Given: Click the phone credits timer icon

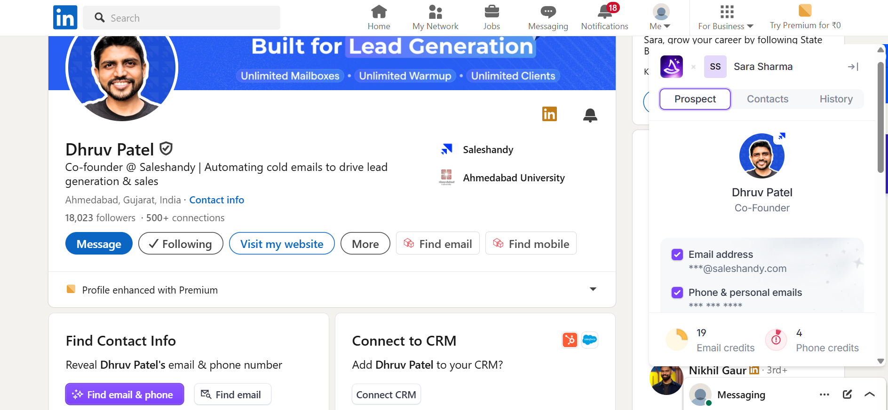Looking at the screenshot, I should (776, 340).
